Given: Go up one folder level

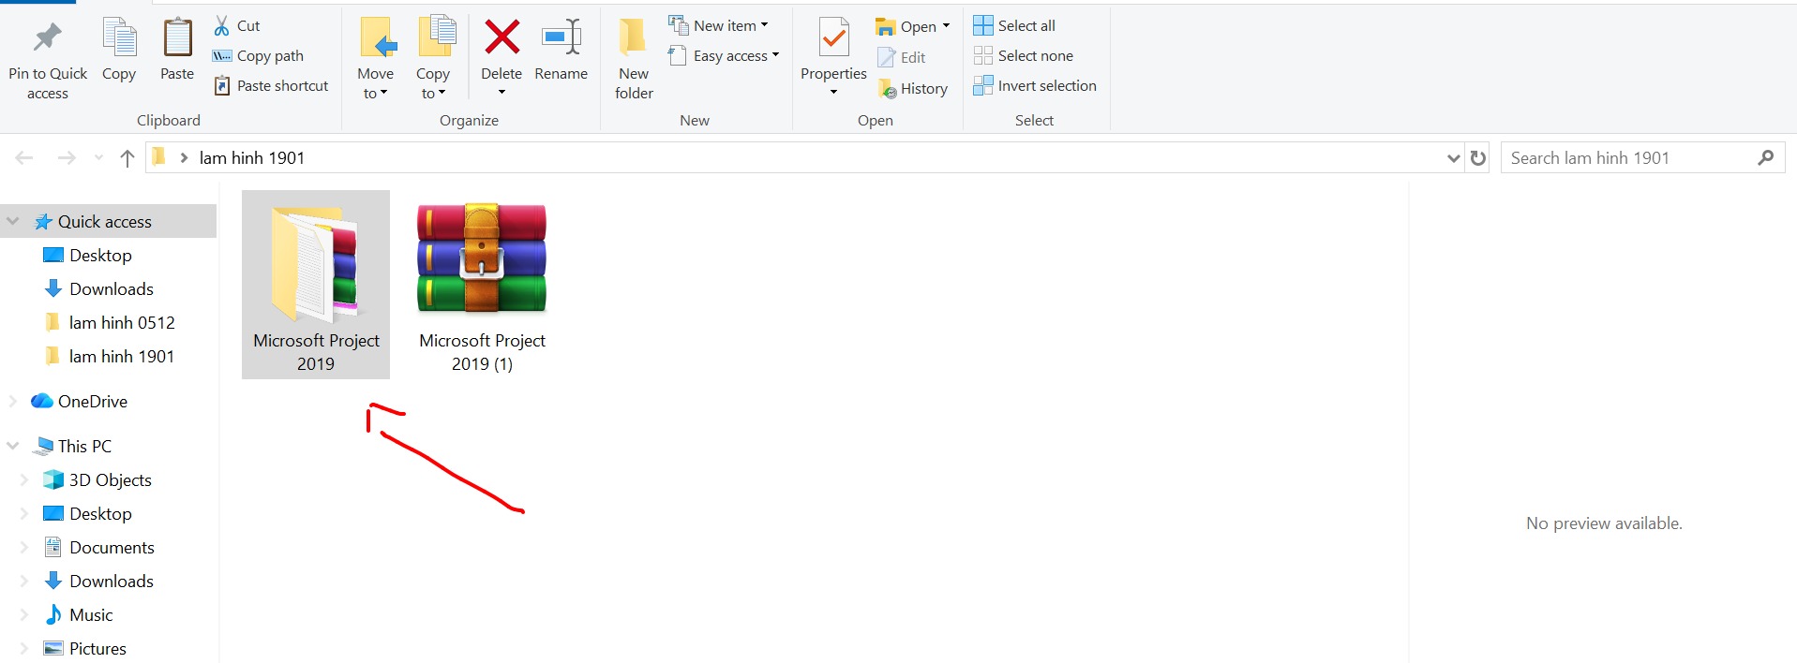Looking at the screenshot, I should [x=127, y=158].
